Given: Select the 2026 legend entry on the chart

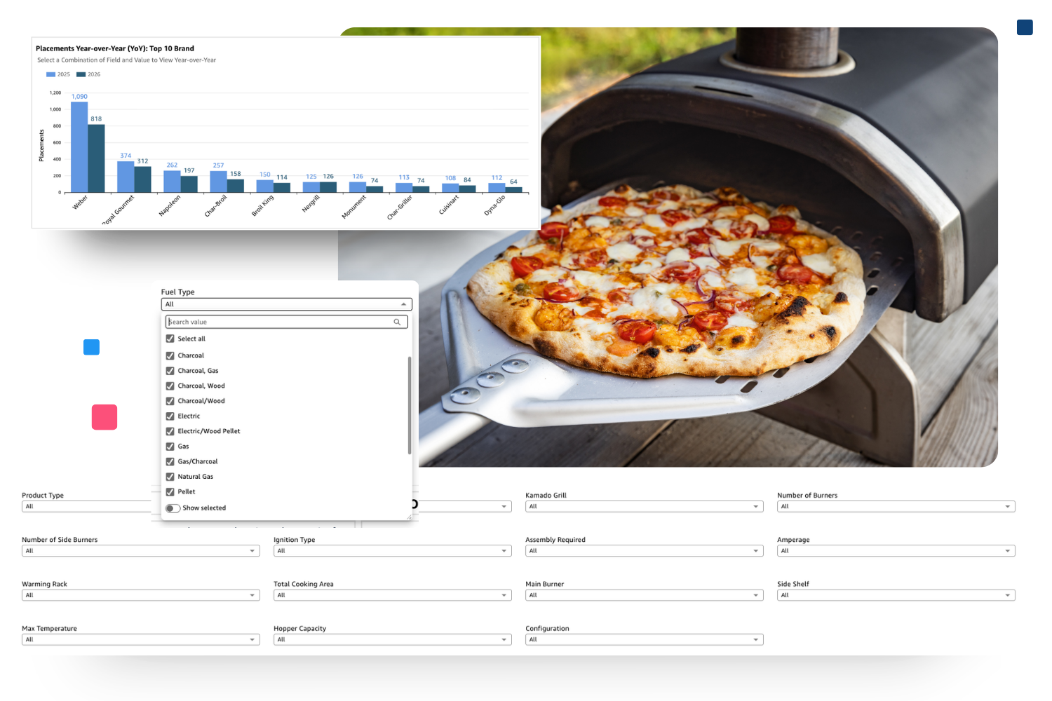Looking at the screenshot, I should [90, 74].
